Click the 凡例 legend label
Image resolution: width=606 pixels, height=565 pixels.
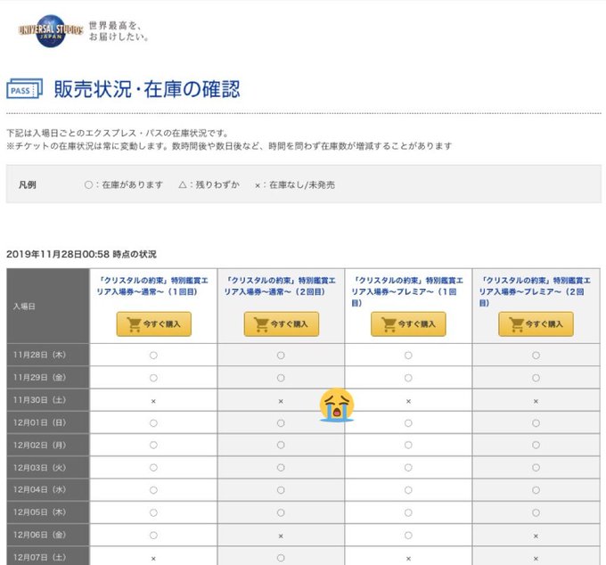click(x=28, y=184)
